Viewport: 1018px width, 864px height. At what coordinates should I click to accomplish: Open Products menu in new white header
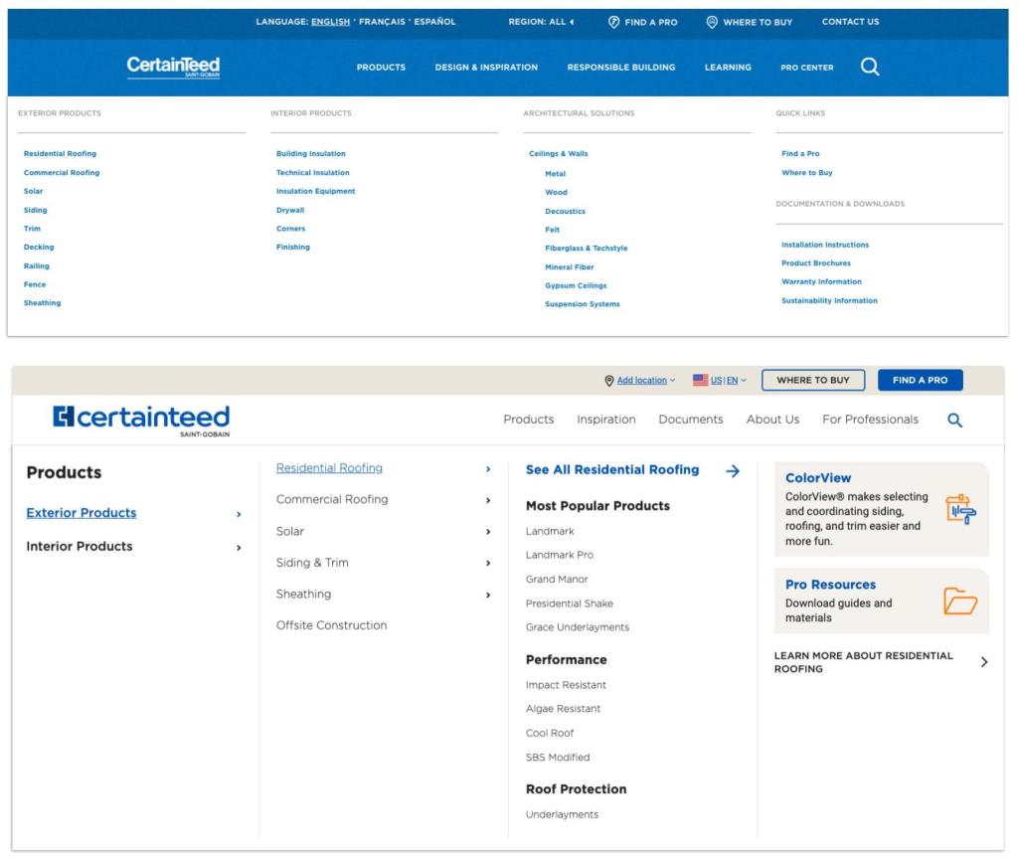click(529, 420)
